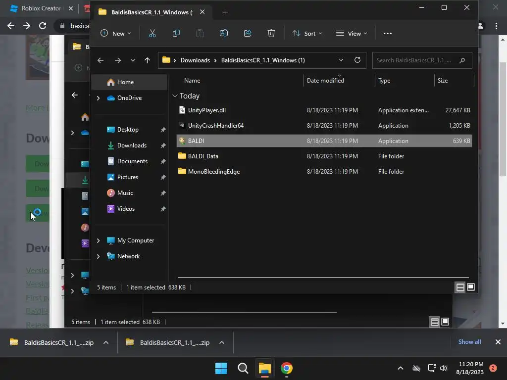Screen dimensions: 507x380
Task: Click the MonoBleedingEdge folder icon
Action: (x=182, y=172)
